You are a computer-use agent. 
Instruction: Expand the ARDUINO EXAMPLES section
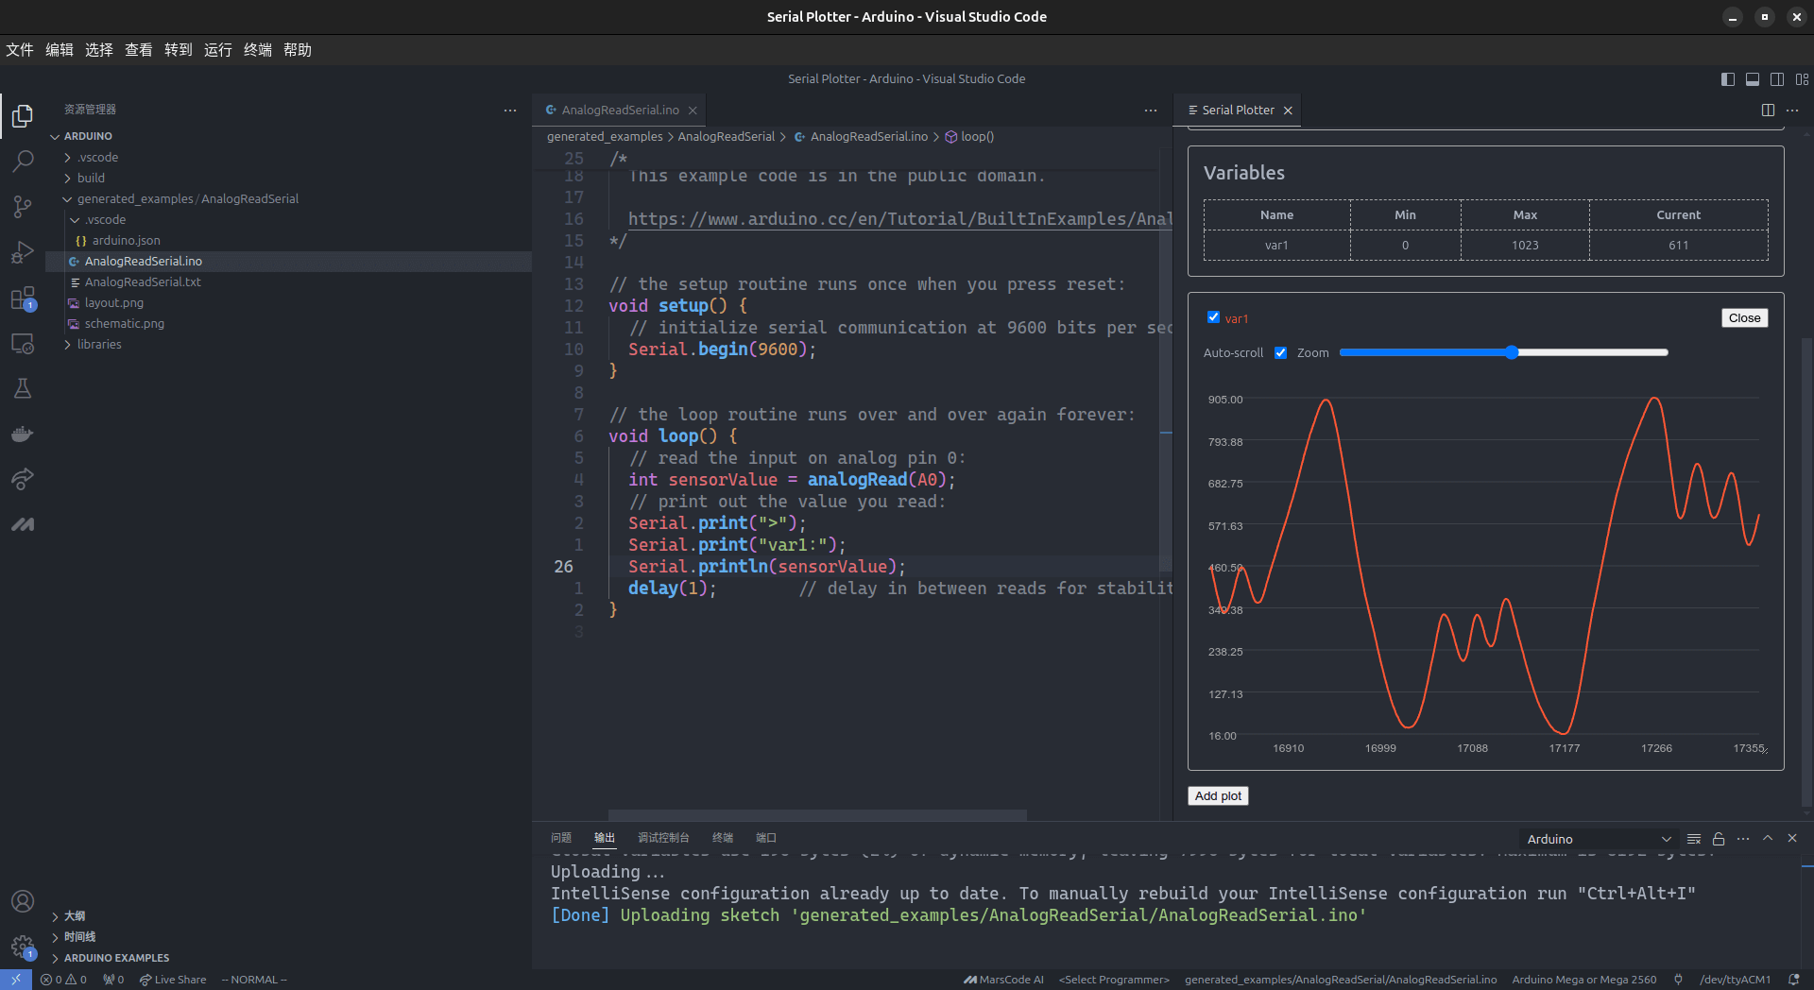tap(116, 958)
